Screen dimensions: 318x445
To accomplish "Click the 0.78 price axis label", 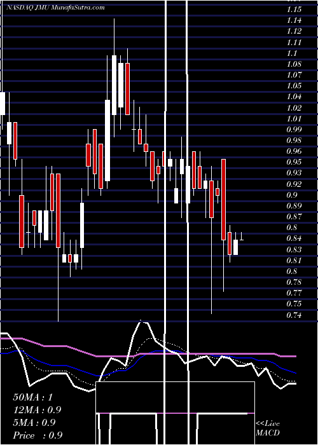I will (294, 282).
